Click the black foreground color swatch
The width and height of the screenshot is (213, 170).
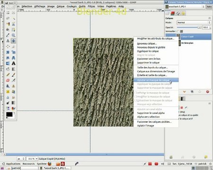pos(9,114)
